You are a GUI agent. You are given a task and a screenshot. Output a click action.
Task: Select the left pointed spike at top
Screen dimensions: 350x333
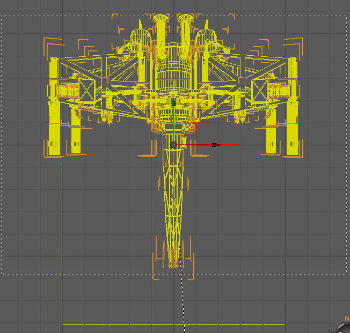(x=141, y=25)
